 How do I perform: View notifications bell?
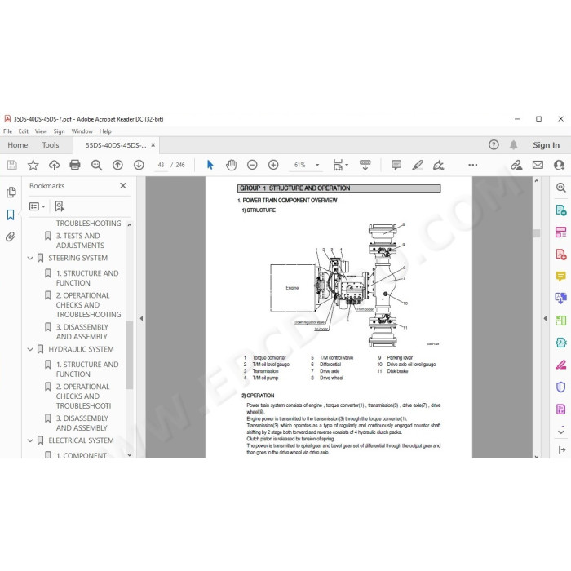click(513, 145)
